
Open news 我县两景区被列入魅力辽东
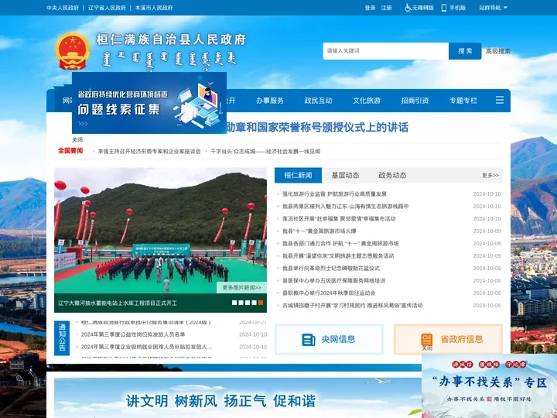click(345, 207)
